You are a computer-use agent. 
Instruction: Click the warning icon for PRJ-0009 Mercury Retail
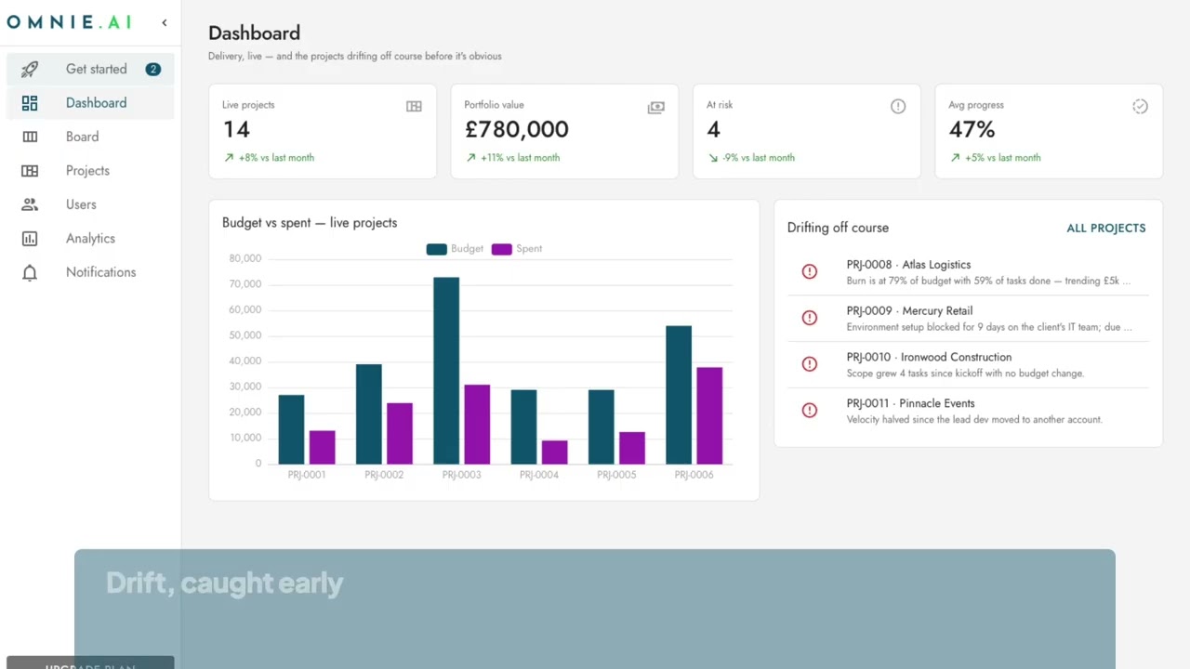click(810, 318)
